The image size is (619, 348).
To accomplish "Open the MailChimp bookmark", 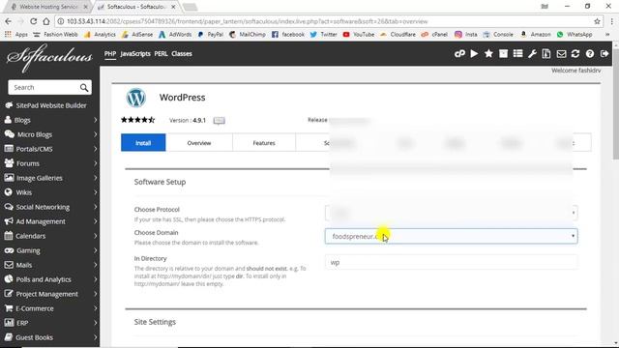I will tap(248, 35).
